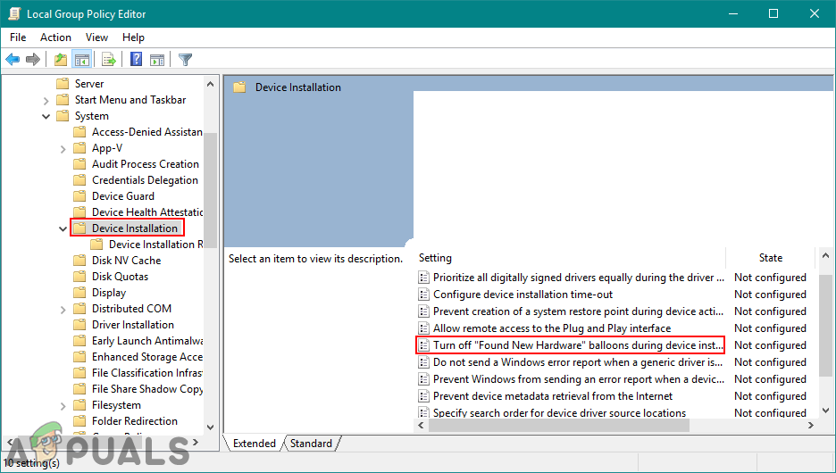Select Device Health Attestation in the tree
This screenshot has width=836, height=473.
click(x=147, y=212)
